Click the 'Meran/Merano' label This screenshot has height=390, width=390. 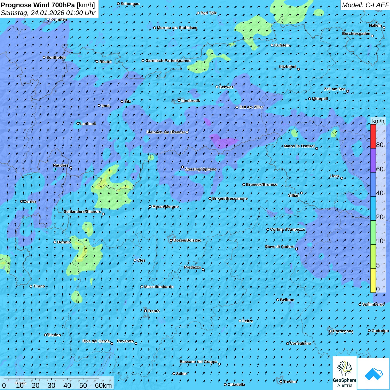(x=165, y=206)
